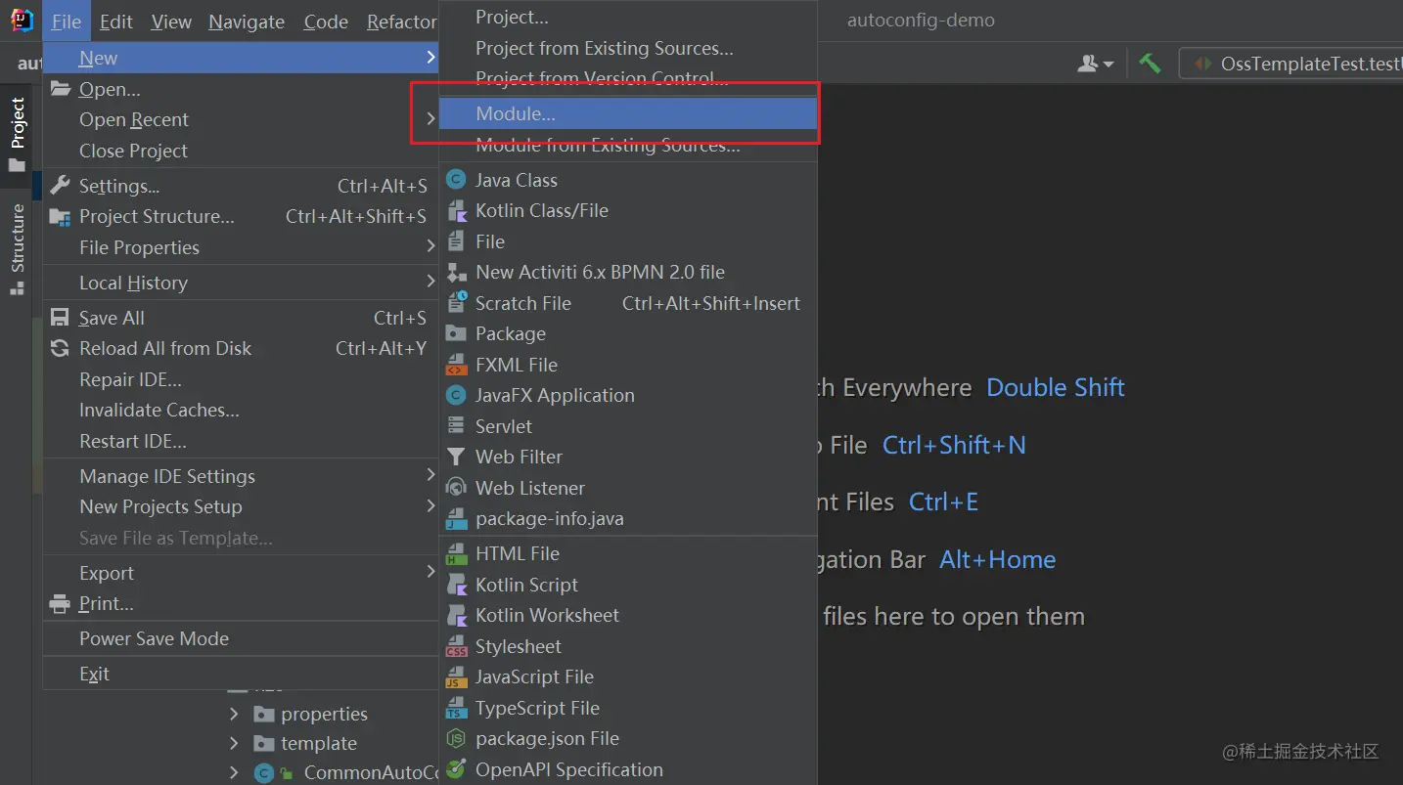Toggle Power Save Mode
The width and height of the screenshot is (1403, 785).
[241, 638]
